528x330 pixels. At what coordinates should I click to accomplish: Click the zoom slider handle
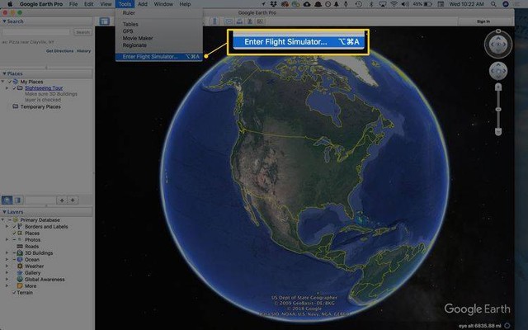coord(498,110)
